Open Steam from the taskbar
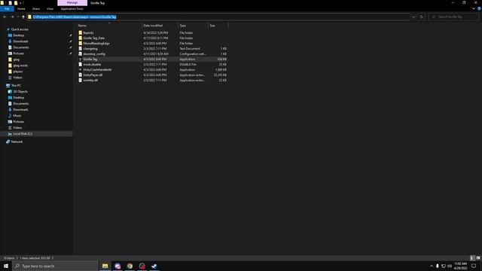This screenshot has width=482, height=271. pyautogui.click(x=154, y=266)
